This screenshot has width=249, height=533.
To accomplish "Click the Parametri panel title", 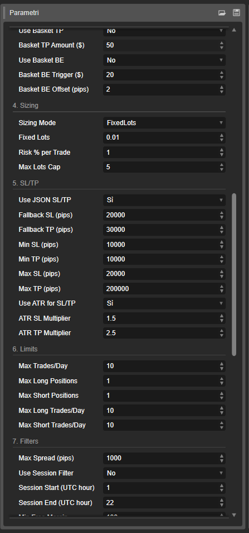I will coord(24,13).
